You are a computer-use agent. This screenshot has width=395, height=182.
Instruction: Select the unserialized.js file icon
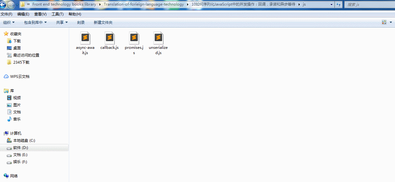coord(158,38)
